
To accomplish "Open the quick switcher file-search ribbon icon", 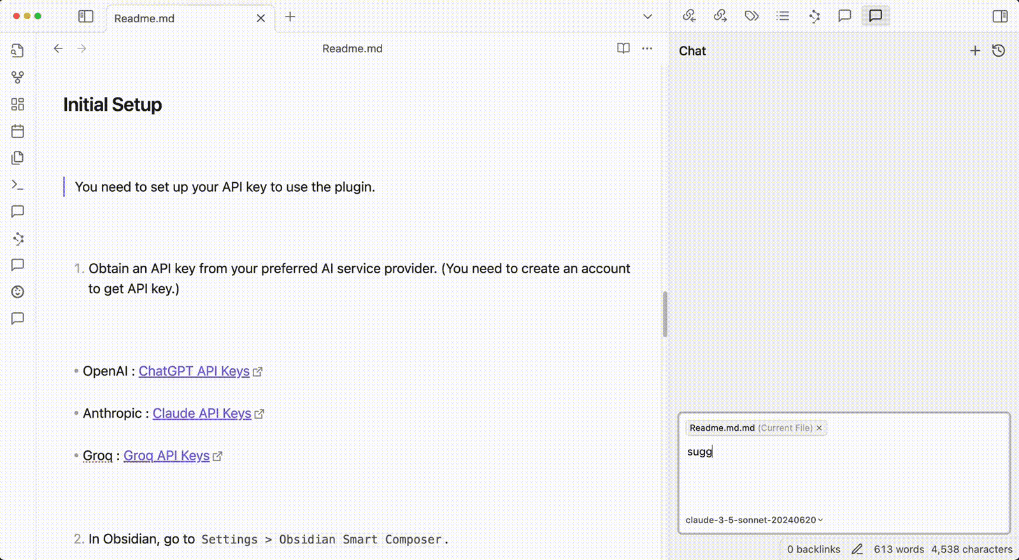I will pyautogui.click(x=18, y=50).
